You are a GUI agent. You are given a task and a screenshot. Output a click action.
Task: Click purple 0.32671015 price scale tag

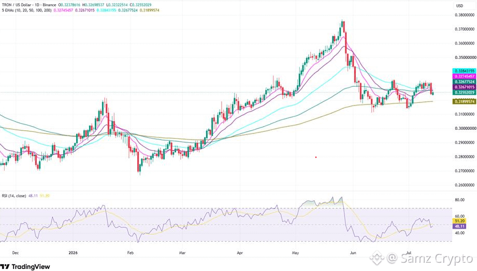pyautogui.click(x=464, y=87)
